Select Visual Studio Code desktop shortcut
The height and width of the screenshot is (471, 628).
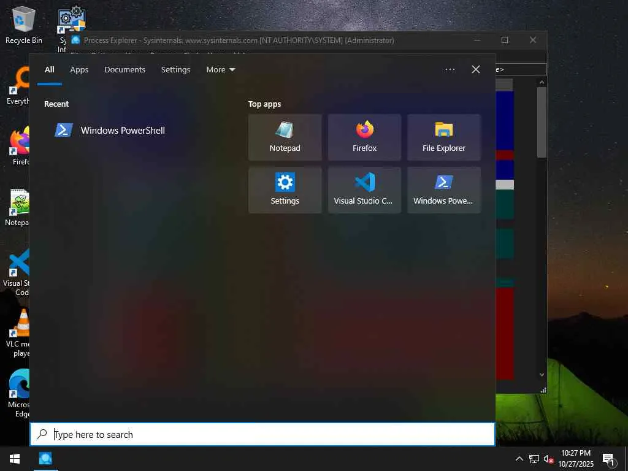pyautogui.click(x=17, y=272)
